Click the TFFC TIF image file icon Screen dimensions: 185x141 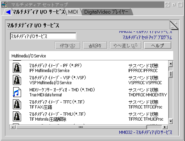(x=17, y=104)
